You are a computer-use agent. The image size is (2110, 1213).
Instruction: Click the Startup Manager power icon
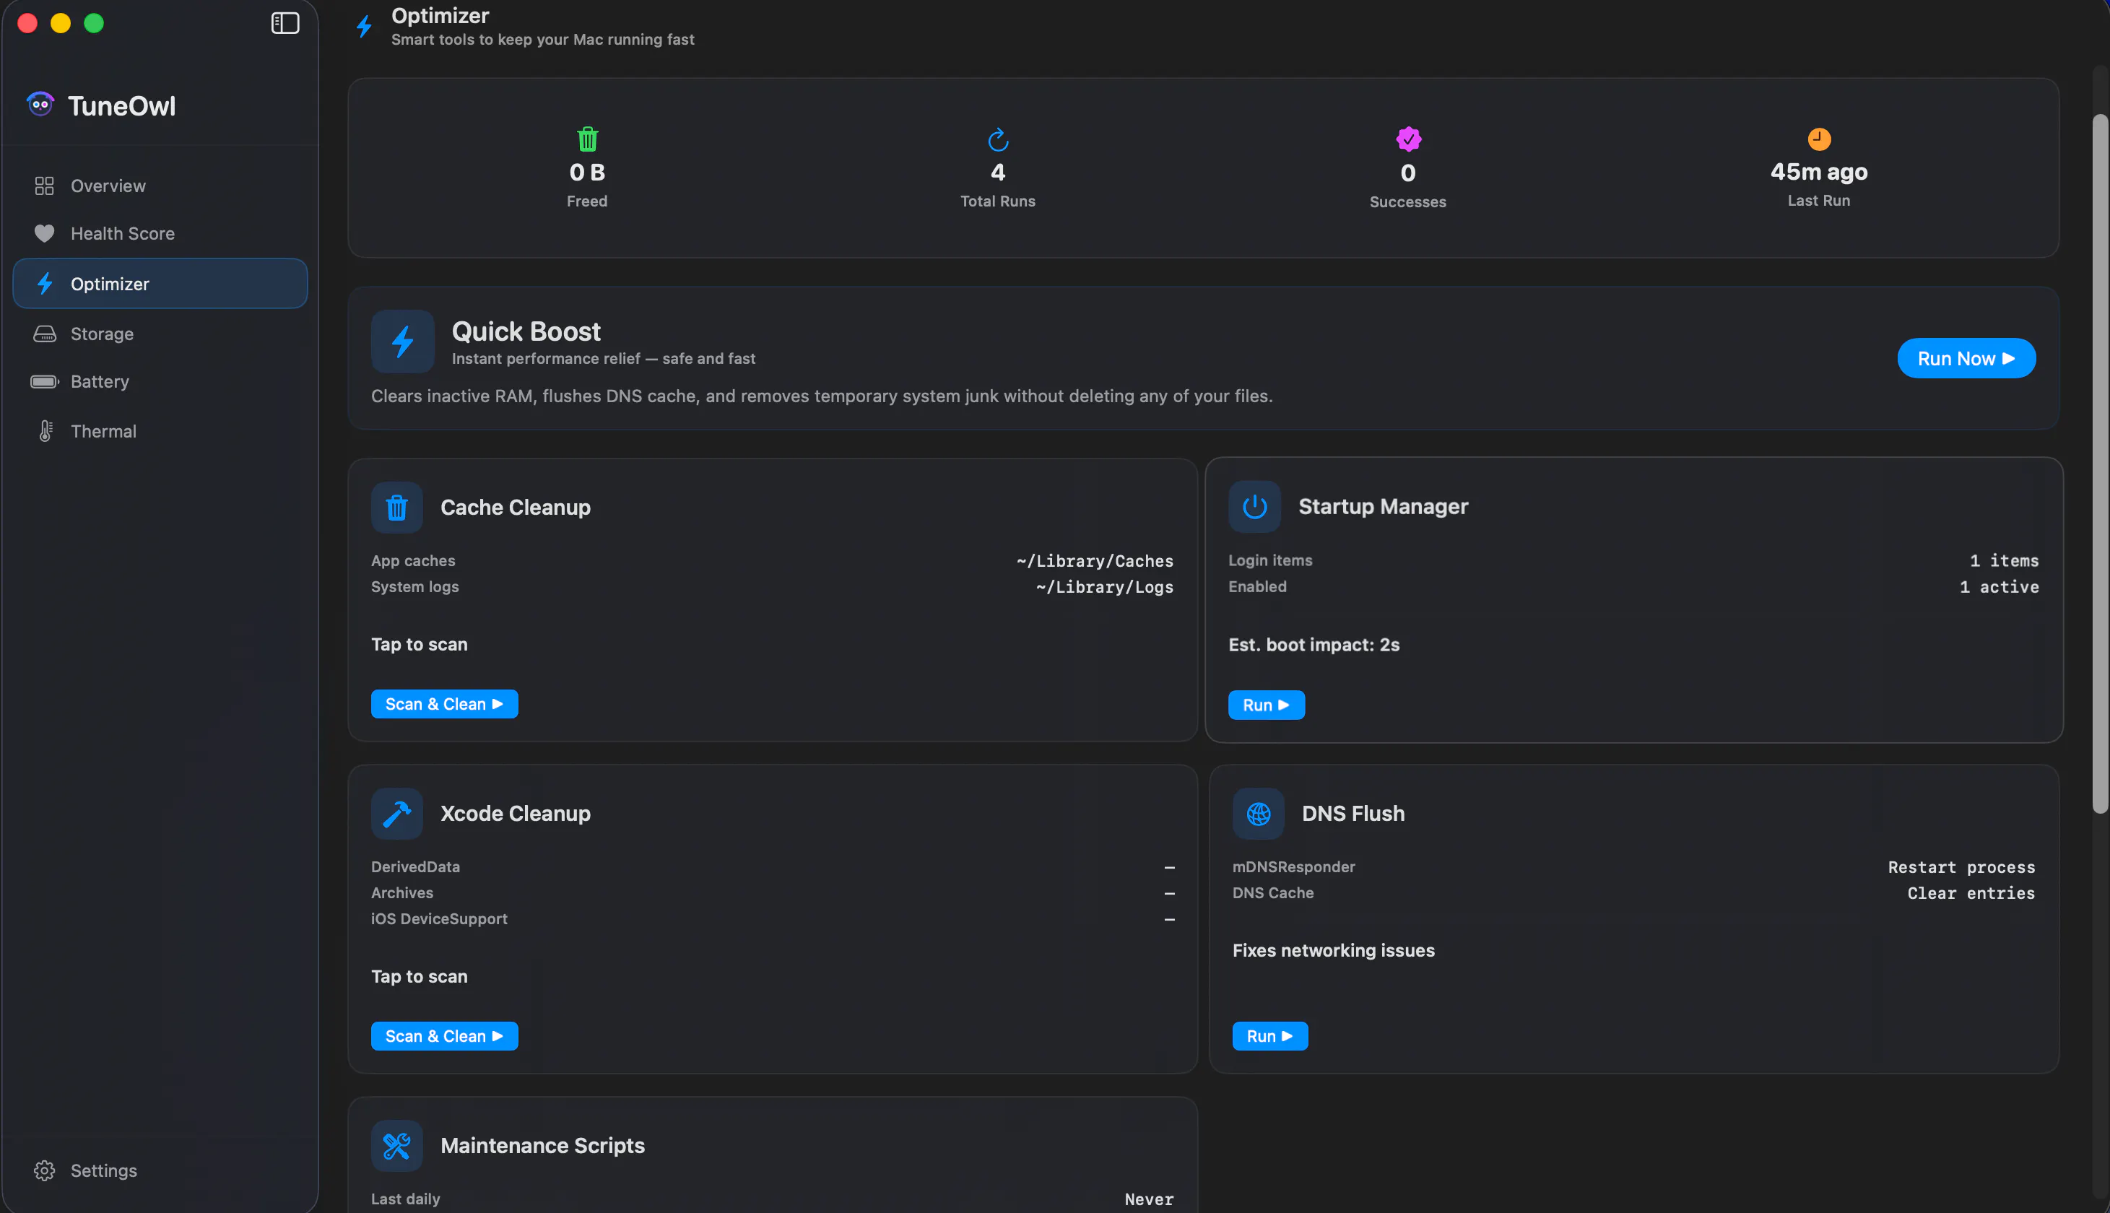(1254, 507)
